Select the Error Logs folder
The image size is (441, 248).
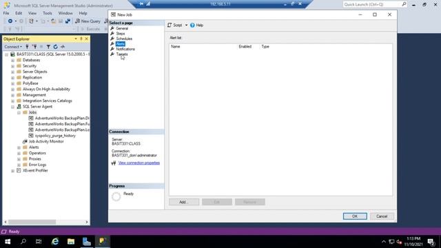tap(37, 165)
